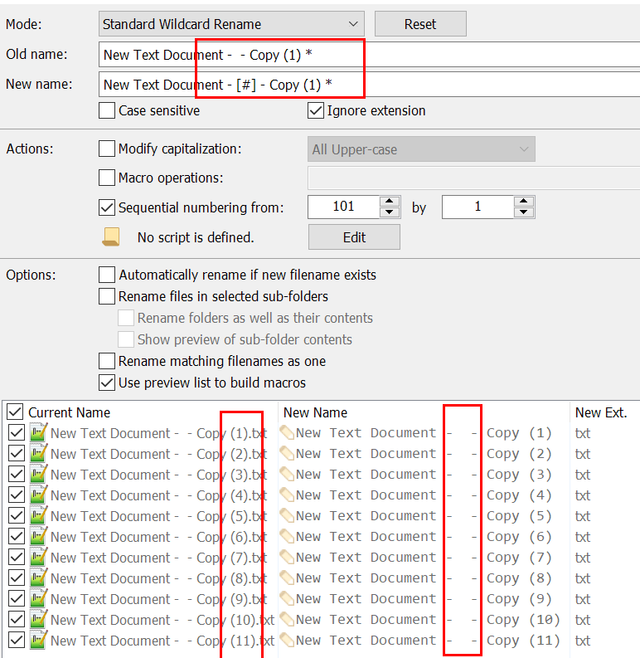
Task: Enable the Macro operations checkbox
Action: pos(107,178)
